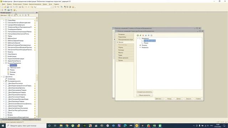Image resolution: width=228 pixels, height=128 pixels.
Task: Open Google Chrome from the taskbar
Action: click(67, 126)
